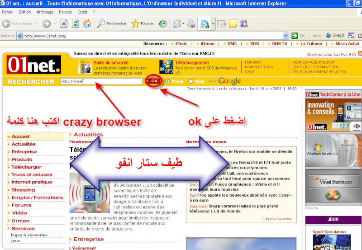This screenshot has height=250, width=362.
Task: Select the Web search radio button
Action: point(191,81)
